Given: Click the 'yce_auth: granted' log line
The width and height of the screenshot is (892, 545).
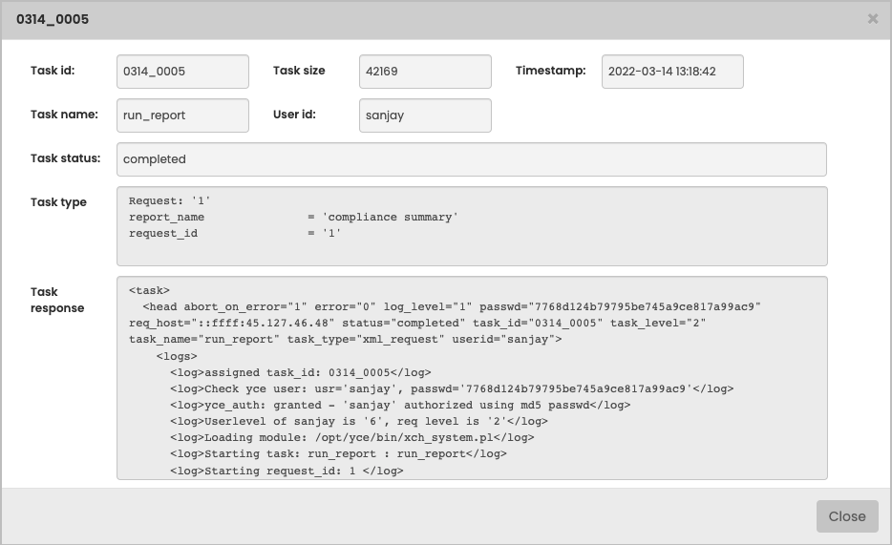Looking at the screenshot, I should point(400,405).
